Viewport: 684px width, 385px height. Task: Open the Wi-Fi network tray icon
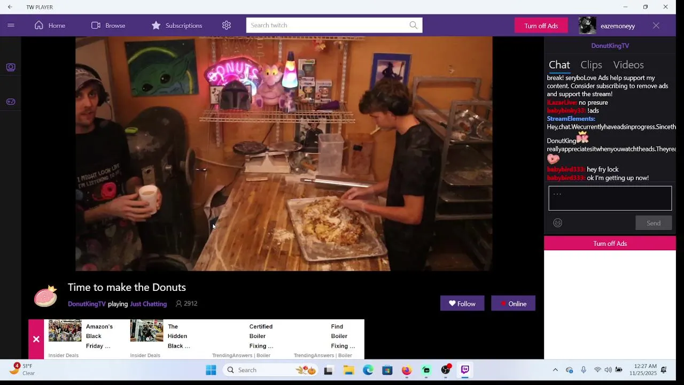point(597,370)
